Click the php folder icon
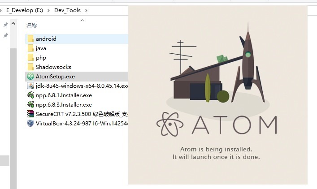This screenshot has width=317, height=189. pos(30,58)
